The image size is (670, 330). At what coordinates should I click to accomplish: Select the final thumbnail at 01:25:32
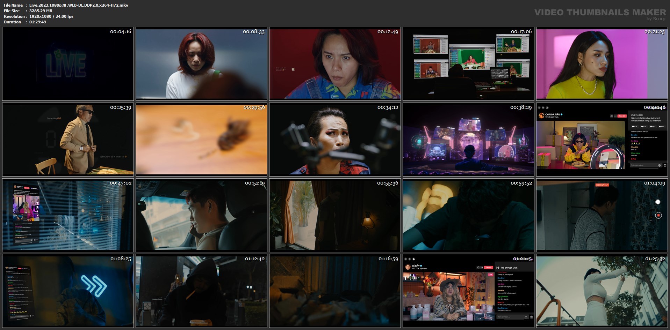pyautogui.click(x=602, y=291)
